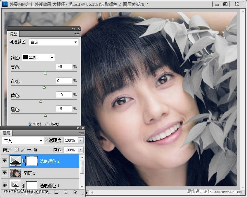Screen dimensions: 247x197
Task: Toggle visibility of 图层 1
Action: (4, 173)
